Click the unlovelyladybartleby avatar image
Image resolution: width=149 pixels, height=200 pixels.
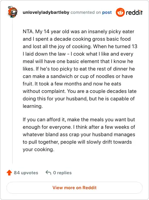pos(13,12)
